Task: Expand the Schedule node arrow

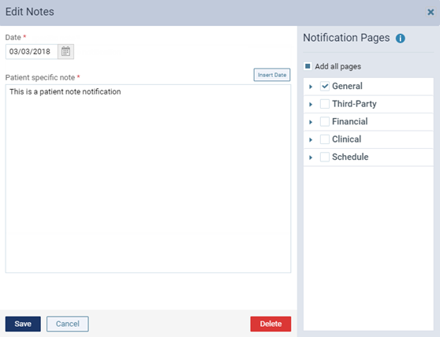Action: [x=311, y=157]
